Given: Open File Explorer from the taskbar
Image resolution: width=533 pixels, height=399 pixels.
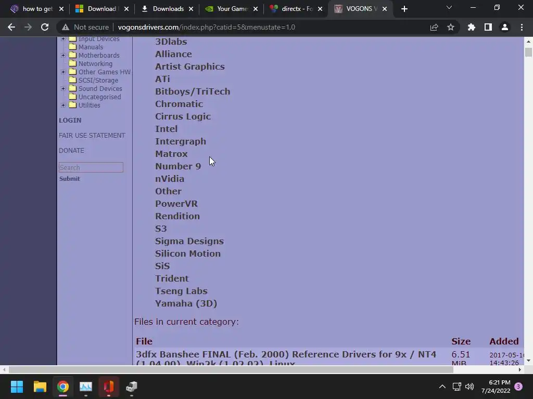Looking at the screenshot, I should tap(40, 387).
